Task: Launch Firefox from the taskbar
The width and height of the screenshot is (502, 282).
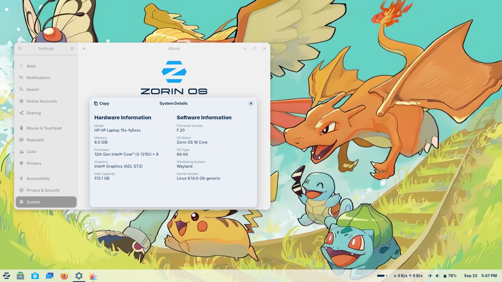Action: coord(64,276)
